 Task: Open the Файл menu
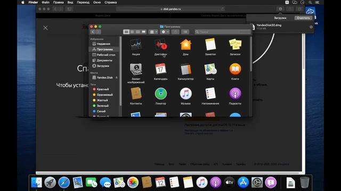pyautogui.click(x=45, y=2)
